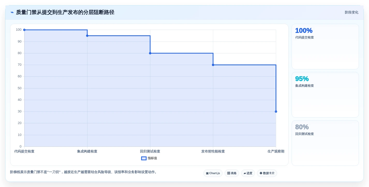Select the 数据卡片 tag chip
This screenshot has width=369, height=187.
tap(267, 173)
